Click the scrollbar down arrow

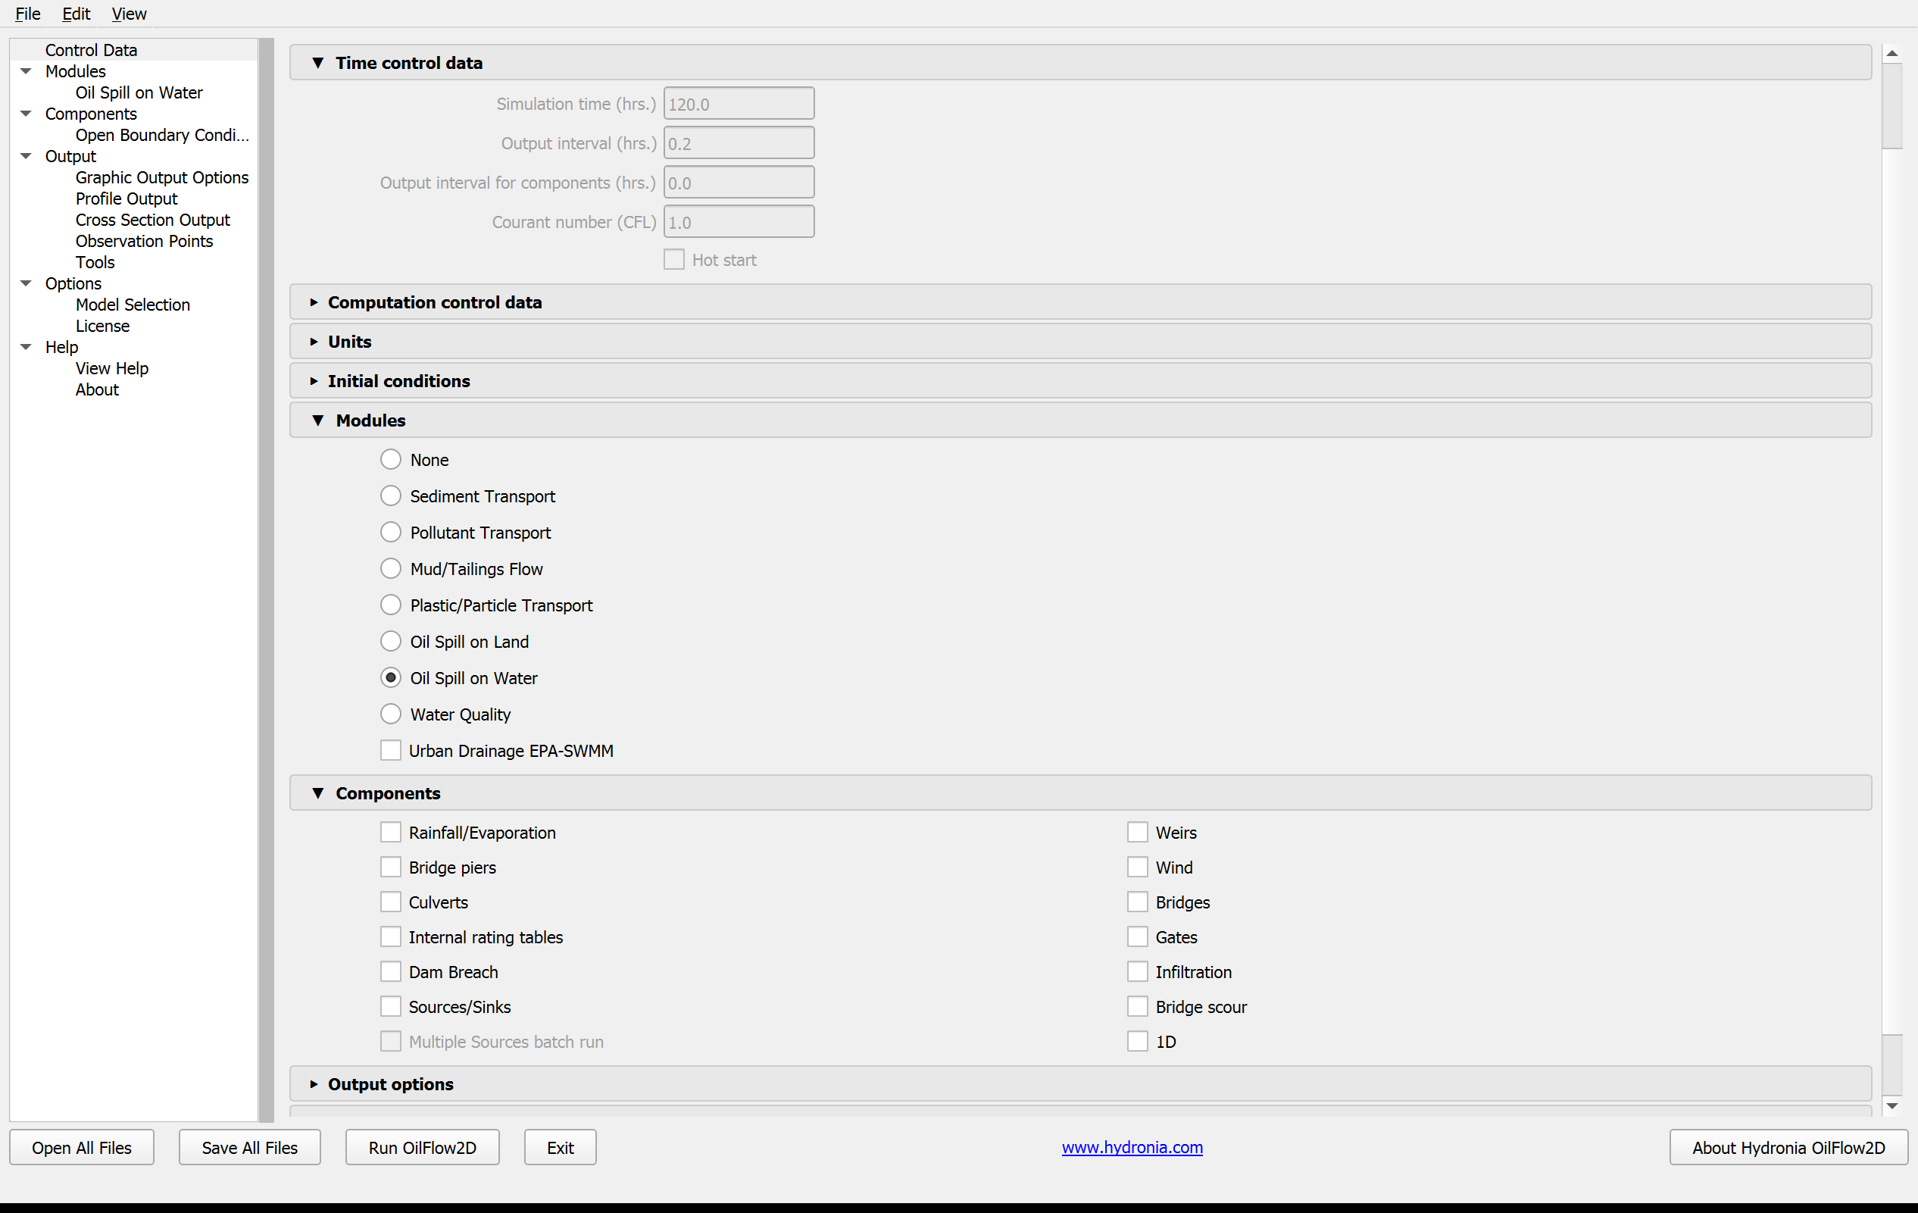click(1892, 1105)
